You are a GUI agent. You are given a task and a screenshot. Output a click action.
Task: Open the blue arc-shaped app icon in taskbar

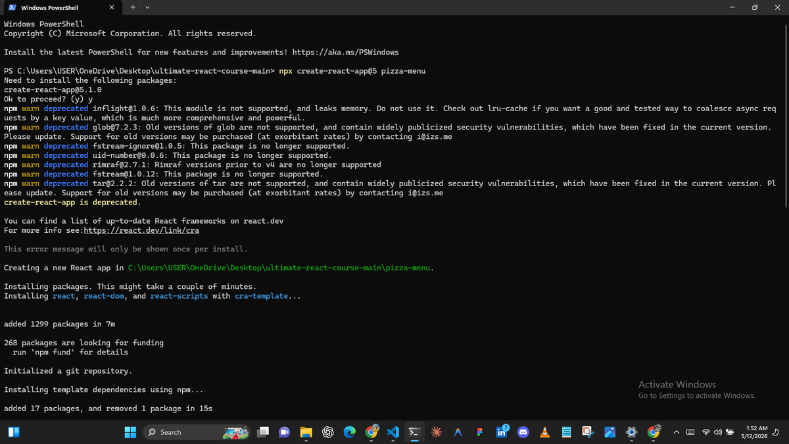click(458, 432)
